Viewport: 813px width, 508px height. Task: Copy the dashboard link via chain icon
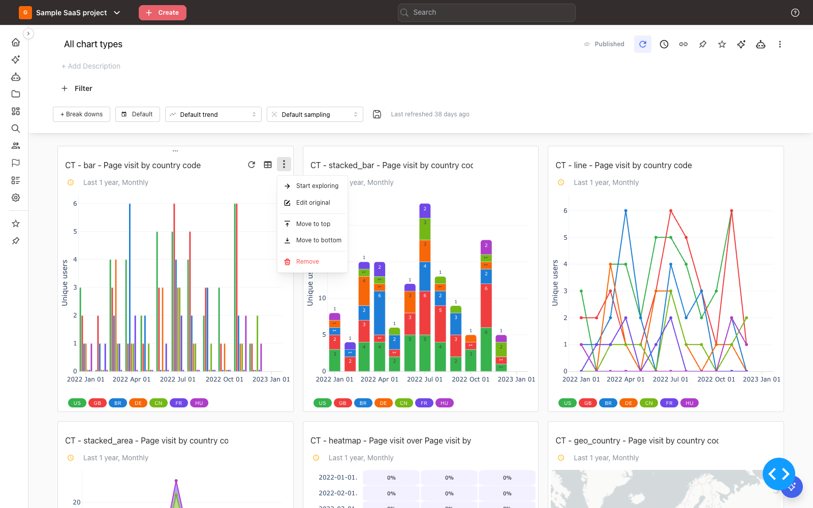(683, 44)
